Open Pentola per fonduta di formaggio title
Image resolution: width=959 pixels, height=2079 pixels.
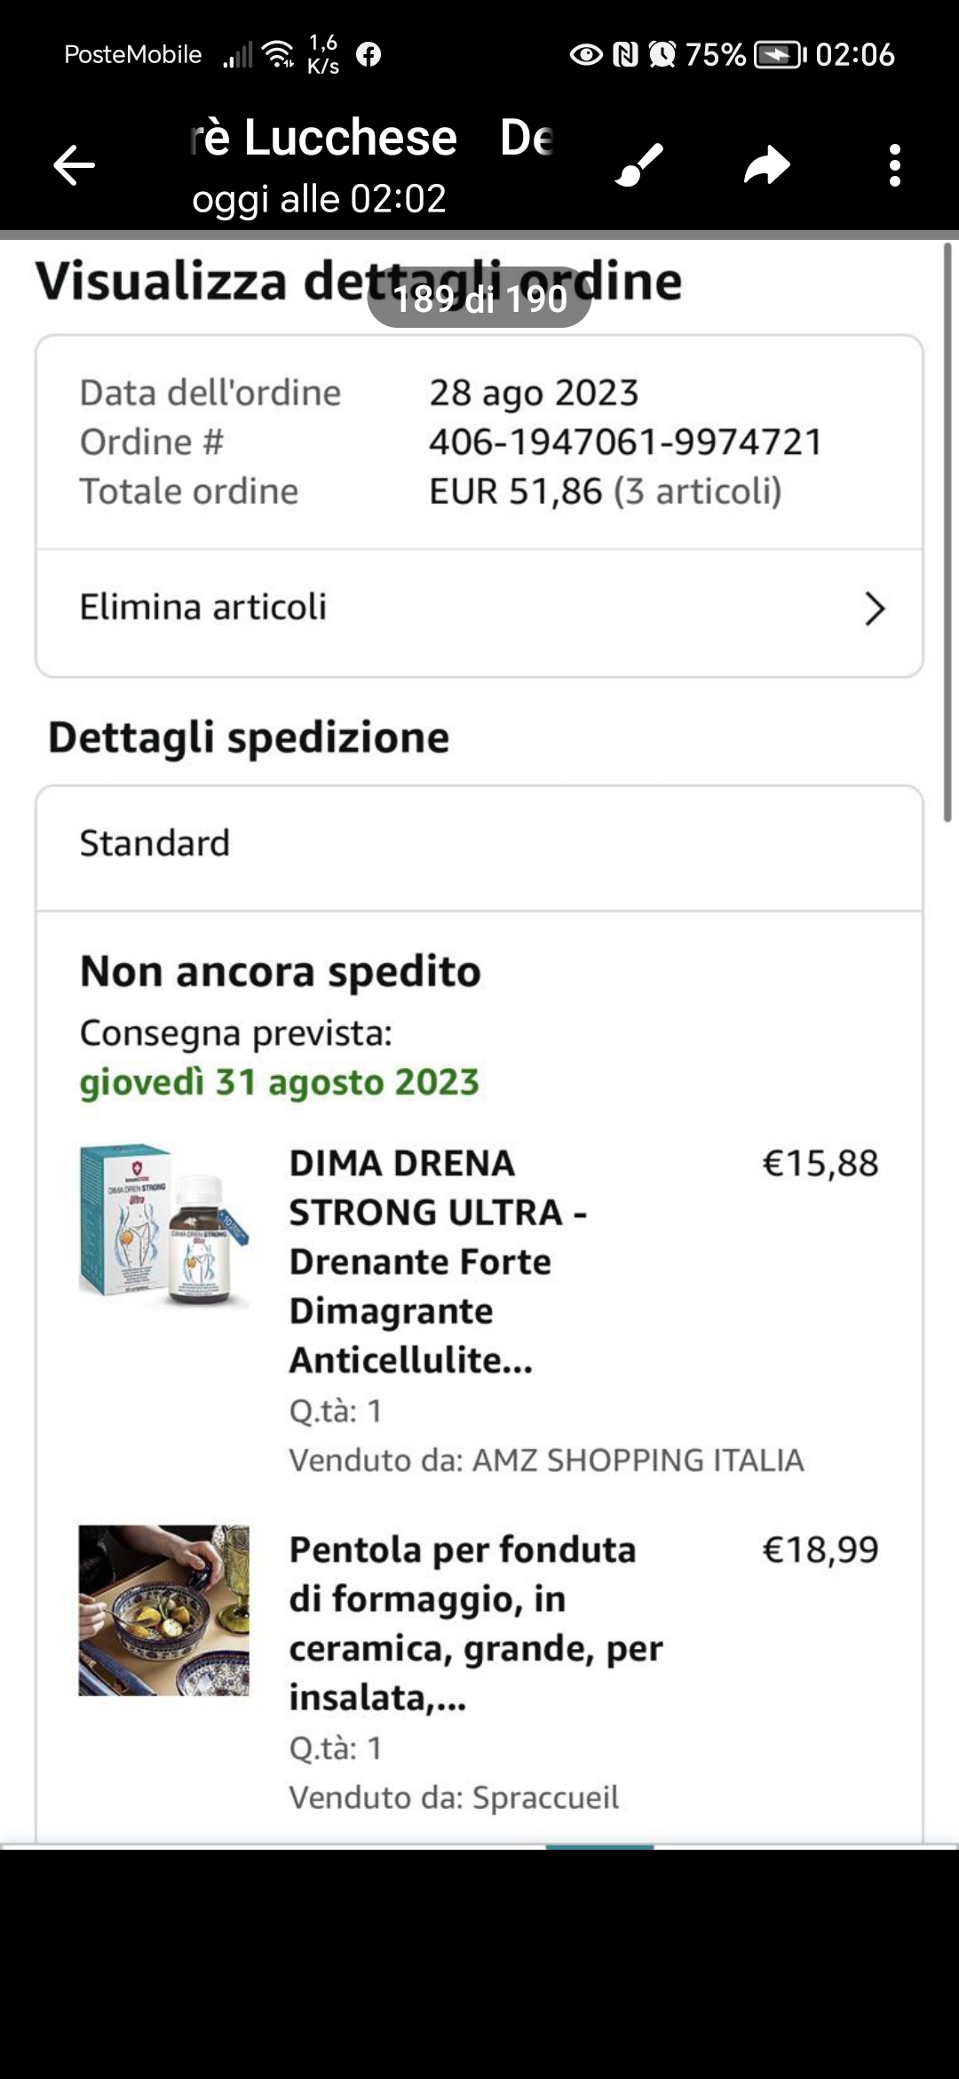(x=476, y=1623)
